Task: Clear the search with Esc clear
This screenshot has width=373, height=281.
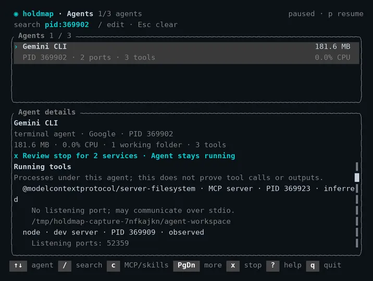Action: 157,24
